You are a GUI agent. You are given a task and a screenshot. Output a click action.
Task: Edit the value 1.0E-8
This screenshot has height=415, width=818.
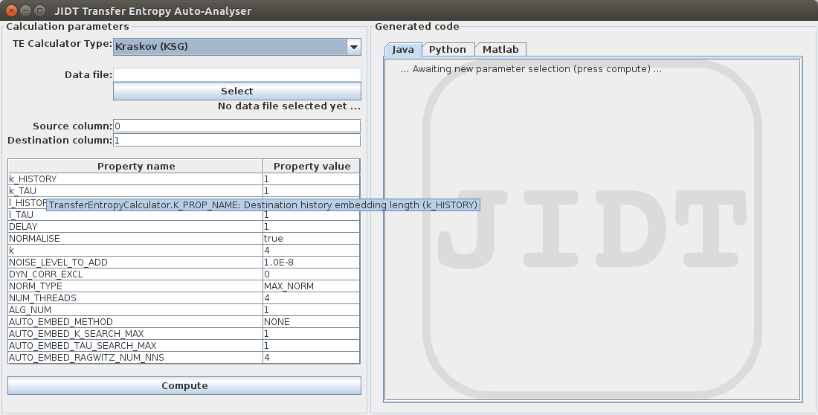point(312,263)
